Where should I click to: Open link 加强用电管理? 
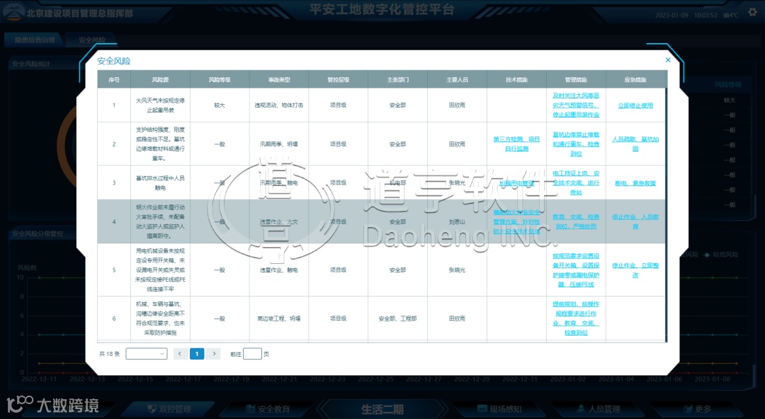click(x=516, y=183)
